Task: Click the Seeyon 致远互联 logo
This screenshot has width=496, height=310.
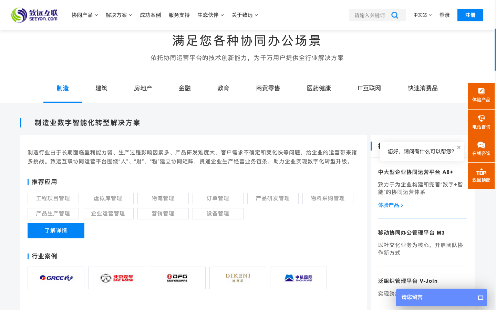Action: (x=34, y=15)
